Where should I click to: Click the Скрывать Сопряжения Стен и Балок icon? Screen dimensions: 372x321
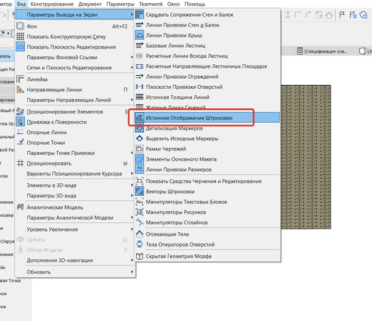click(x=139, y=14)
